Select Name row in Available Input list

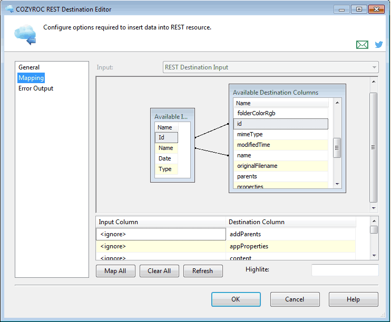pos(167,148)
